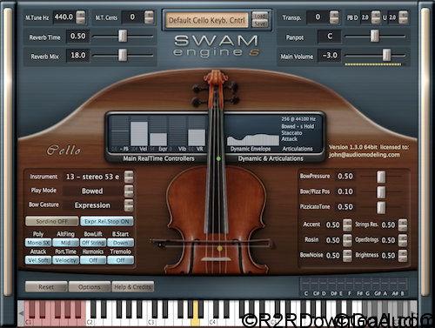
Task: Click the M.T. Cents stepper control
Action: (x=149, y=17)
